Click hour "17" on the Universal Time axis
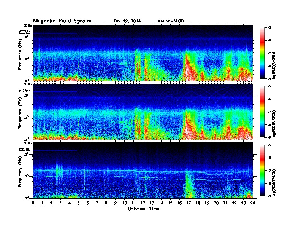 tap(189, 203)
